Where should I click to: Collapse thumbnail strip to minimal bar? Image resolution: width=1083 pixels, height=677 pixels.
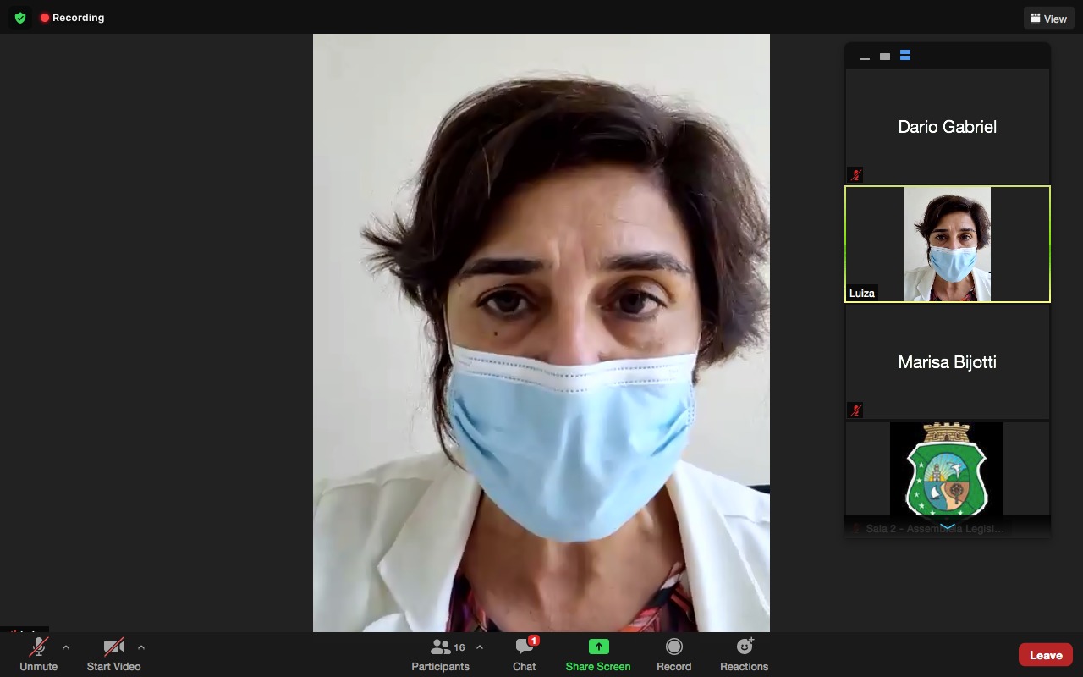point(864,57)
